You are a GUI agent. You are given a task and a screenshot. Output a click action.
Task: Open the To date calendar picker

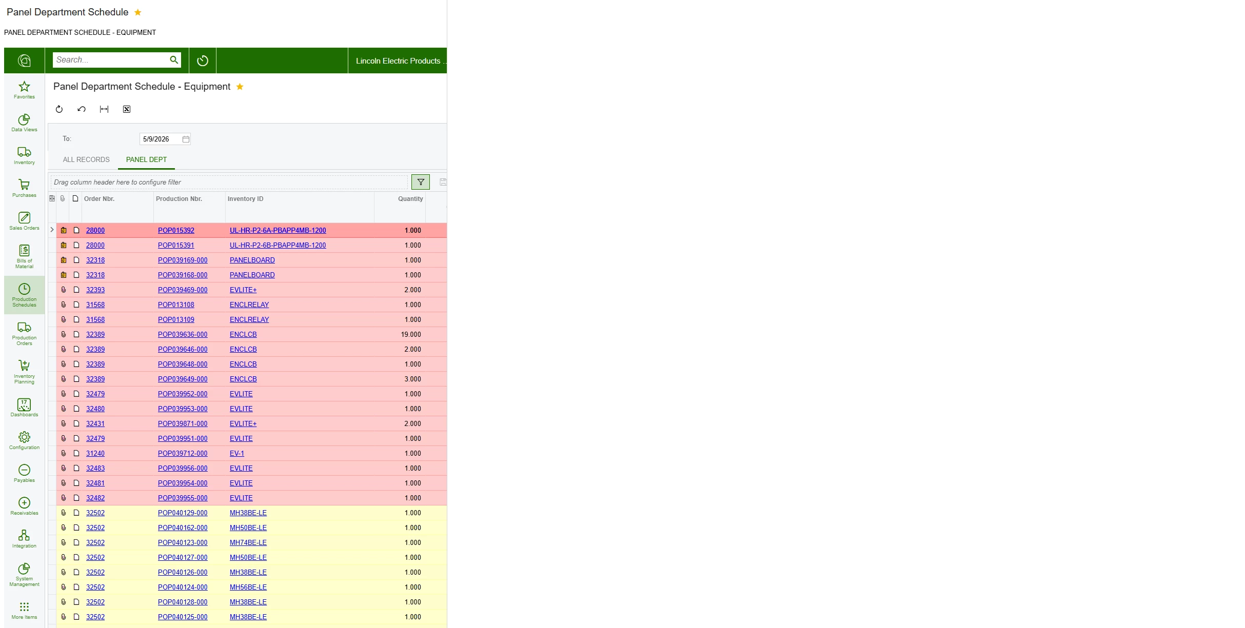tap(186, 139)
